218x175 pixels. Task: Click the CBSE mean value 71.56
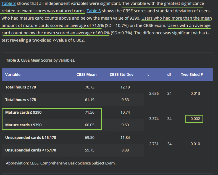pyautogui.click(x=90, y=112)
